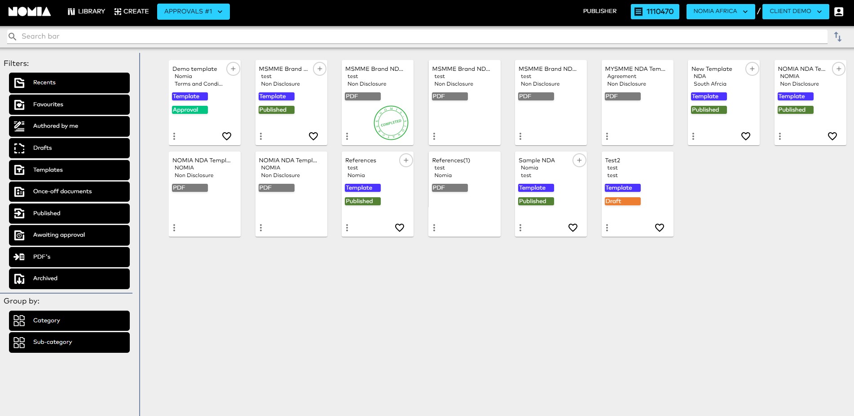Open the three-dot menu on Sample NDA card

(520, 228)
